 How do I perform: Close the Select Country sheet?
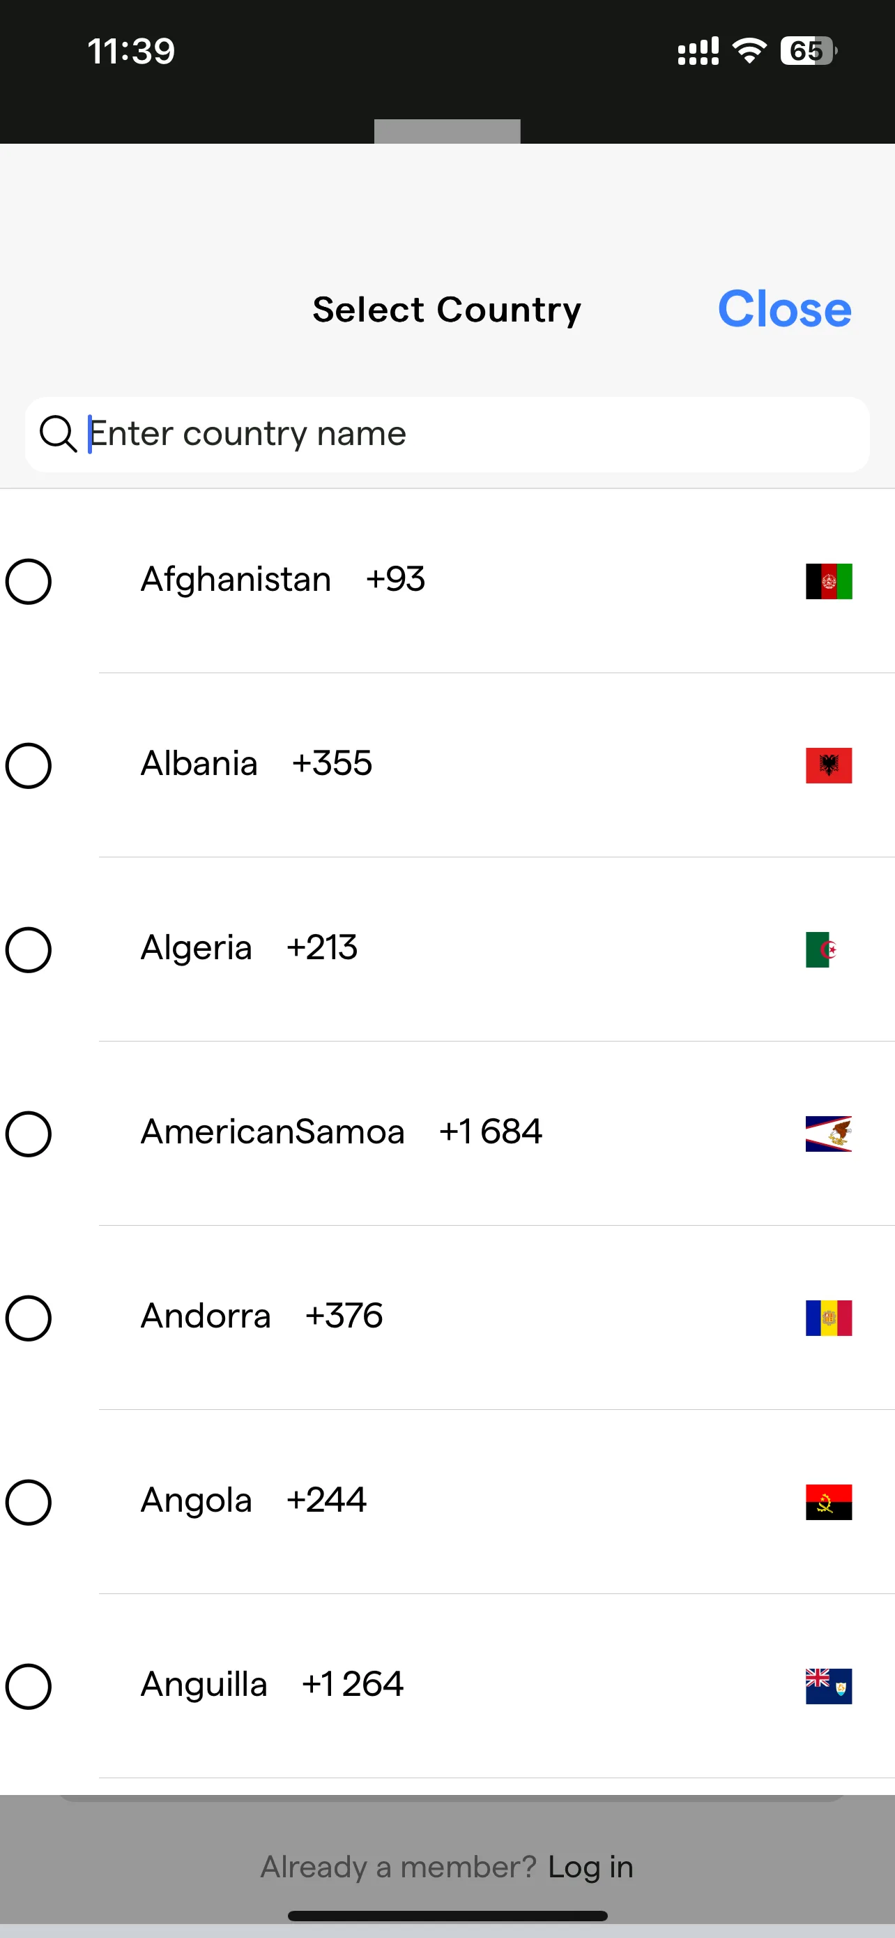785,308
